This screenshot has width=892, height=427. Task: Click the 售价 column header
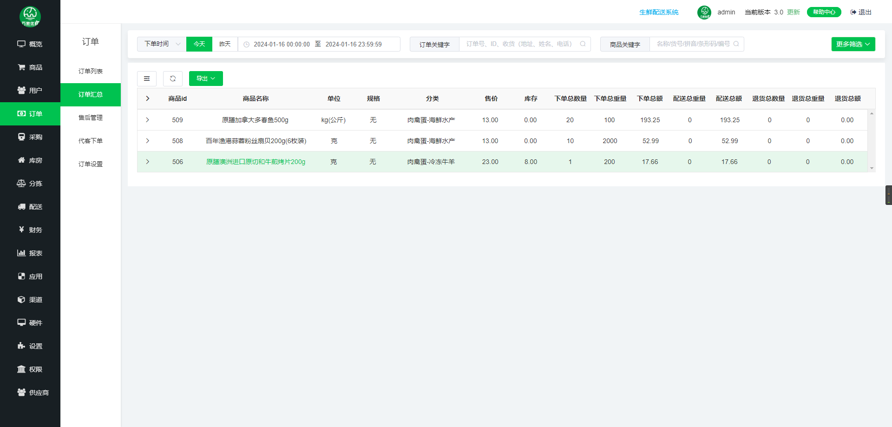[x=491, y=99]
